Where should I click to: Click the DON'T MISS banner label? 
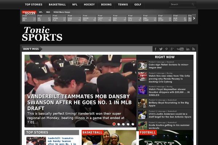coord(31,49)
